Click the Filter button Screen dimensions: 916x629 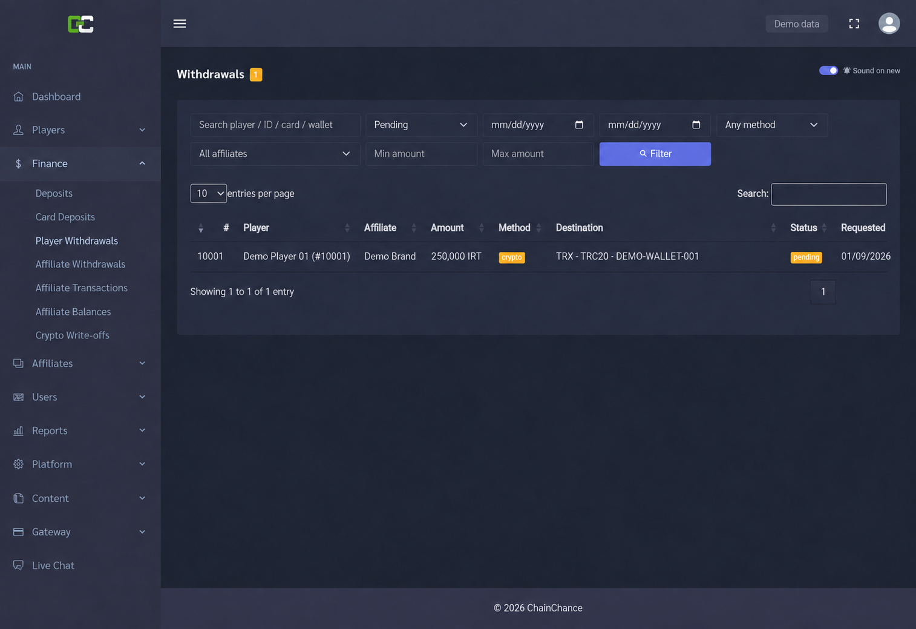point(655,154)
